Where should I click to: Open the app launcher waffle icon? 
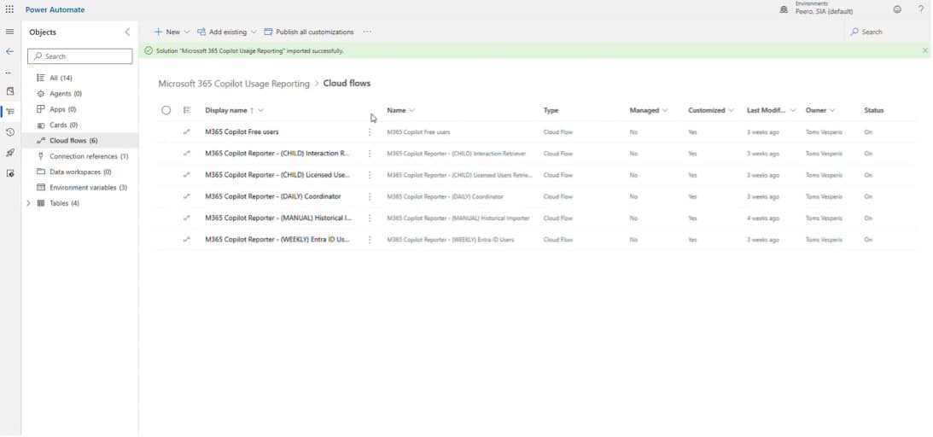click(9, 9)
